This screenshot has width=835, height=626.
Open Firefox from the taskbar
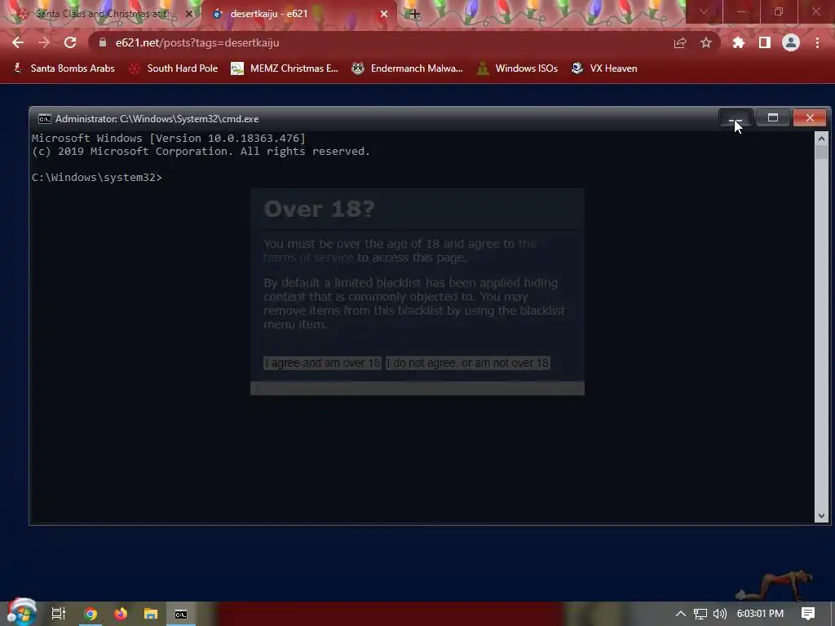point(121,614)
